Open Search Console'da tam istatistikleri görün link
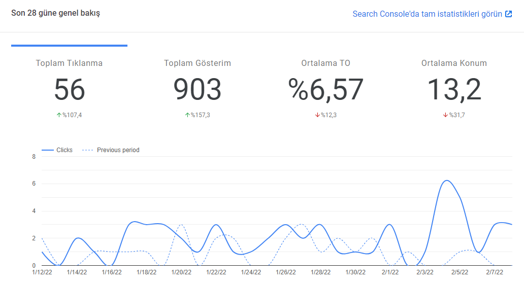Viewport: 524px width, 285px height. (x=427, y=14)
